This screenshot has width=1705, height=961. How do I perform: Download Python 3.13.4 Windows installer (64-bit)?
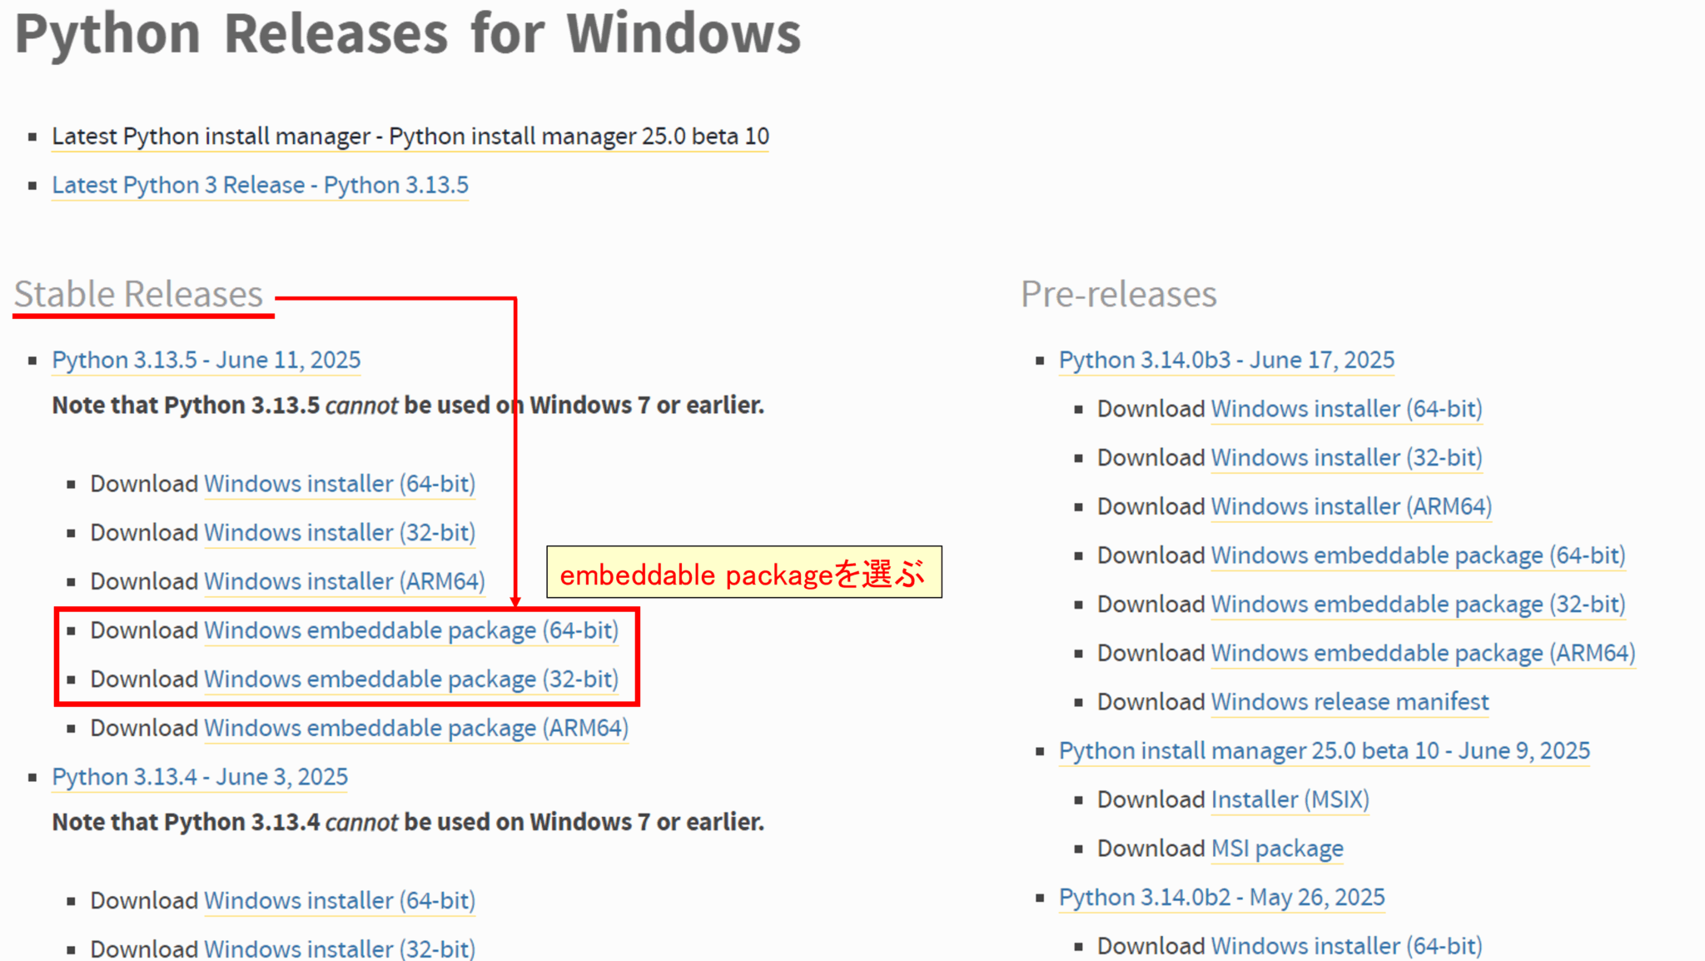point(339,901)
